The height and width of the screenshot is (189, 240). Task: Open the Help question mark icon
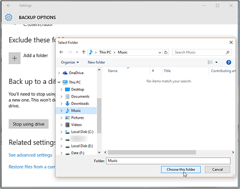tap(228, 63)
